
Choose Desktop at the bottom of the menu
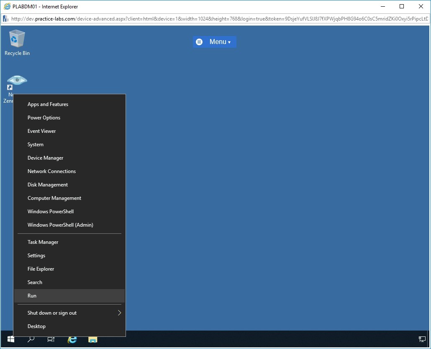pos(36,326)
